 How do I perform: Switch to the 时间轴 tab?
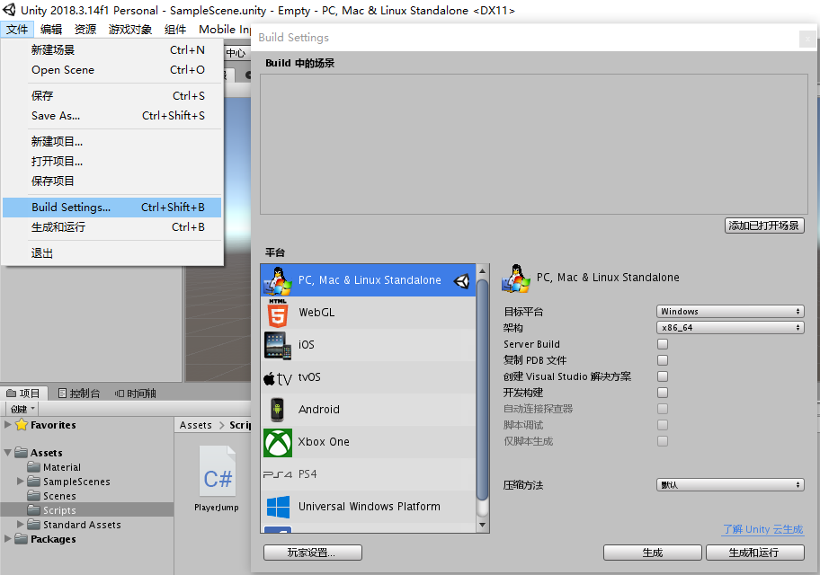136,394
